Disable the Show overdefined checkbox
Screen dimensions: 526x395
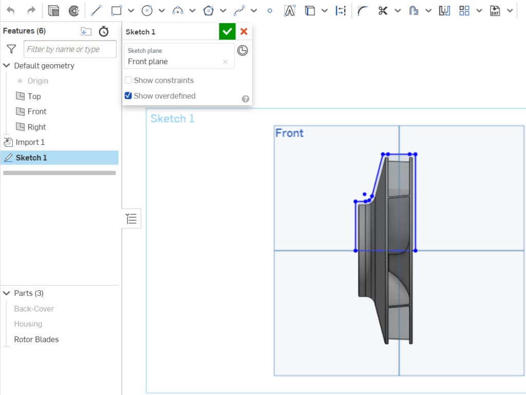click(x=128, y=96)
